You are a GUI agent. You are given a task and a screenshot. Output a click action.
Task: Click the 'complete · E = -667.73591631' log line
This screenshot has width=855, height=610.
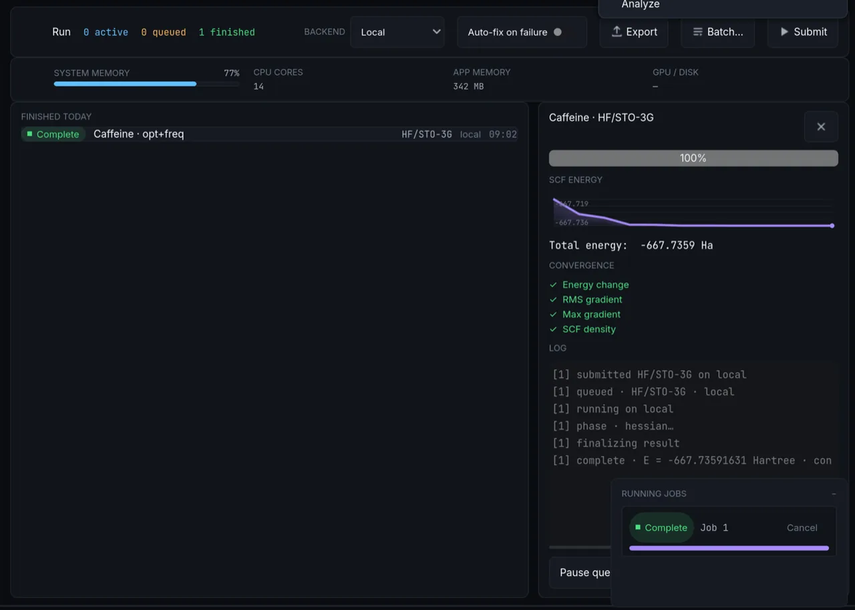(692, 461)
